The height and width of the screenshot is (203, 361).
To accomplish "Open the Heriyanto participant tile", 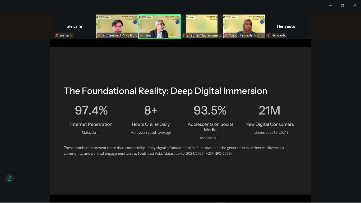I will (x=286, y=26).
